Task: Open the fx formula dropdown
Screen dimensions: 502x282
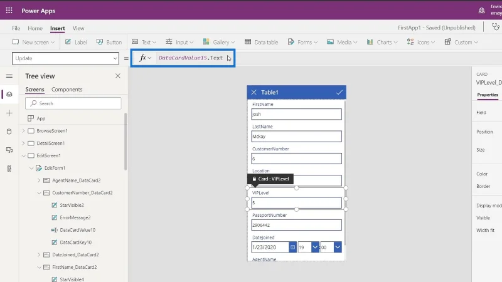Action: [145, 58]
